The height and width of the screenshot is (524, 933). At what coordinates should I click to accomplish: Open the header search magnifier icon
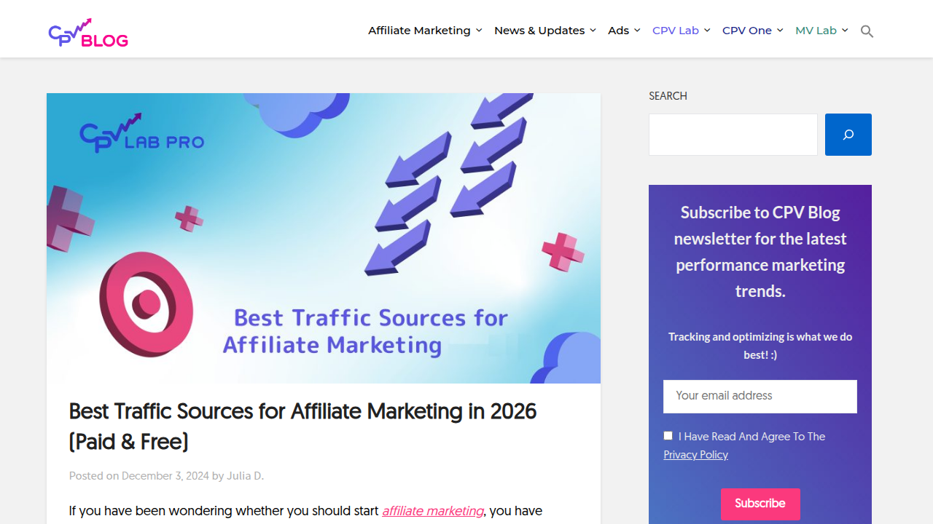pyautogui.click(x=867, y=31)
